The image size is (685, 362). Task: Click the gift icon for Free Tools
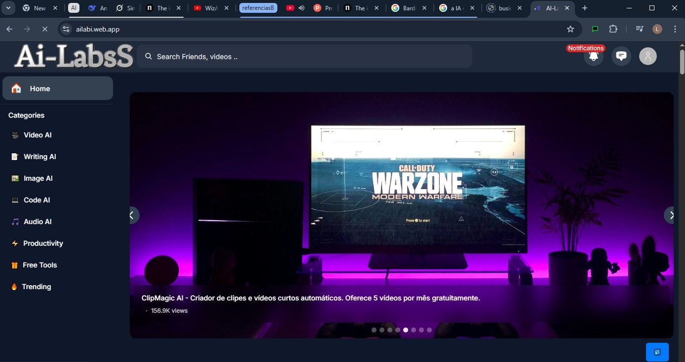14,265
